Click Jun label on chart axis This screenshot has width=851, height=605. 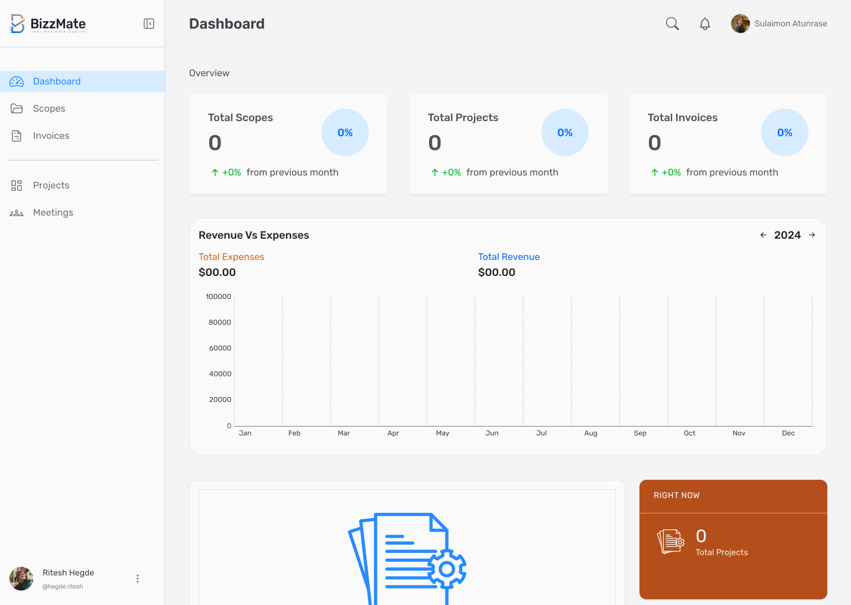coord(492,433)
